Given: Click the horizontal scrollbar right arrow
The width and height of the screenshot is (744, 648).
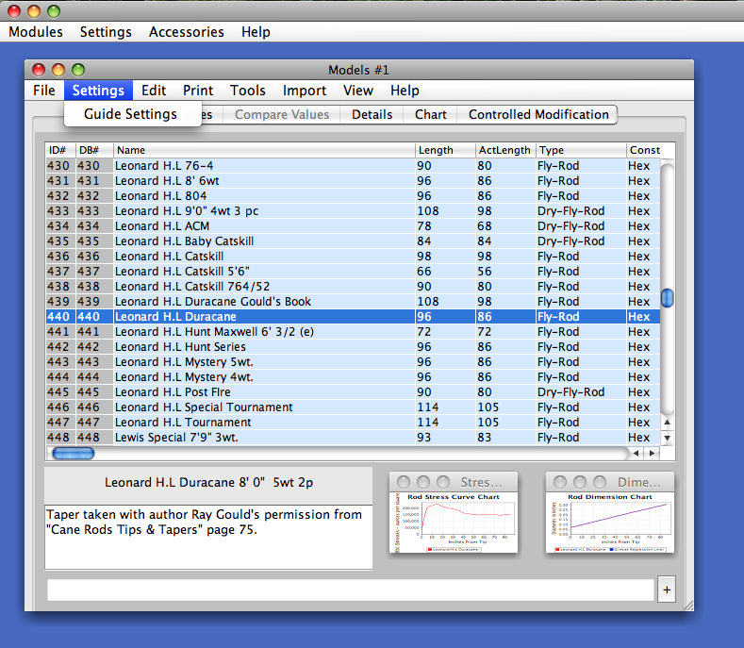Looking at the screenshot, I should point(652,454).
